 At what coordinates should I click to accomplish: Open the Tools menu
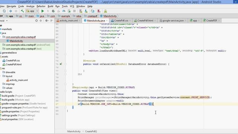click(65, 6)
